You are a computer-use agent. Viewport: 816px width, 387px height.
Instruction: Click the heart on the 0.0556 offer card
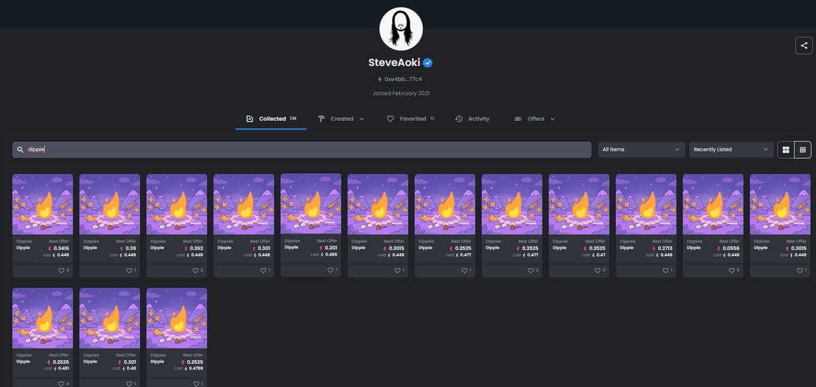tap(732, 270)
